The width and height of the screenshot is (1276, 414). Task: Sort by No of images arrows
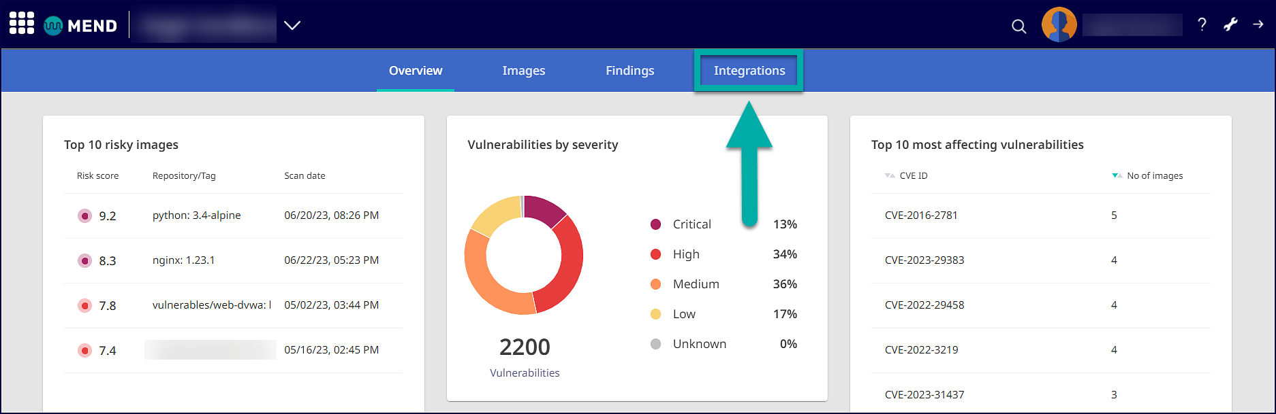[1117, 176]
